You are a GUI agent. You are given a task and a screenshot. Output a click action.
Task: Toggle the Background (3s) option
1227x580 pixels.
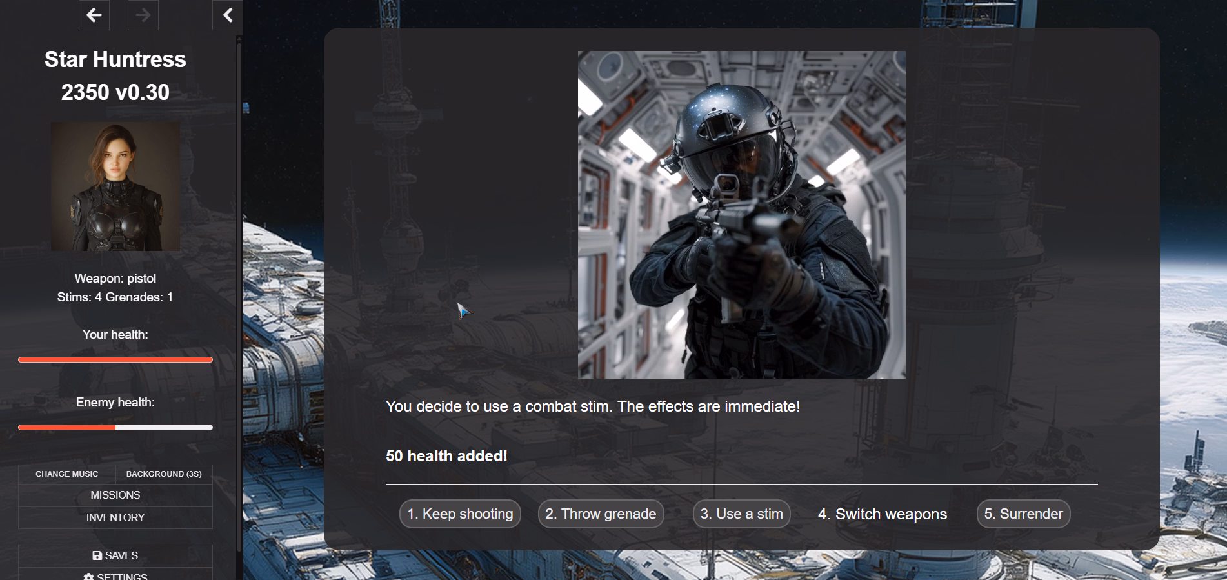pos(164,474)
